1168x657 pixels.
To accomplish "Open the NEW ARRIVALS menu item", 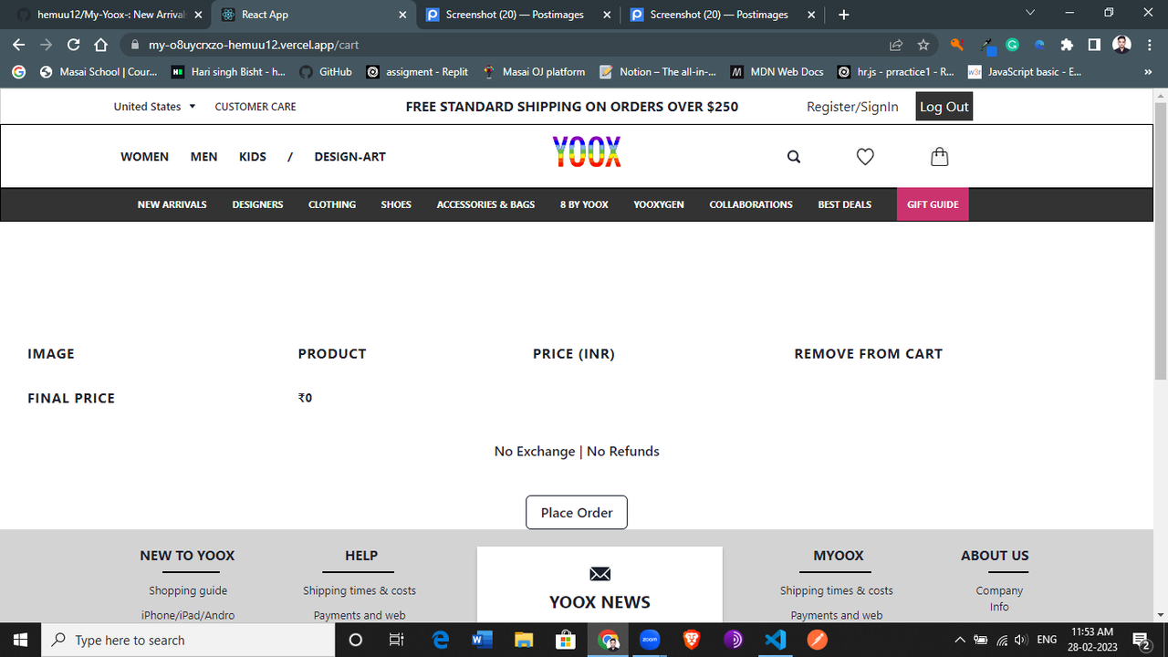I will 172,204.
